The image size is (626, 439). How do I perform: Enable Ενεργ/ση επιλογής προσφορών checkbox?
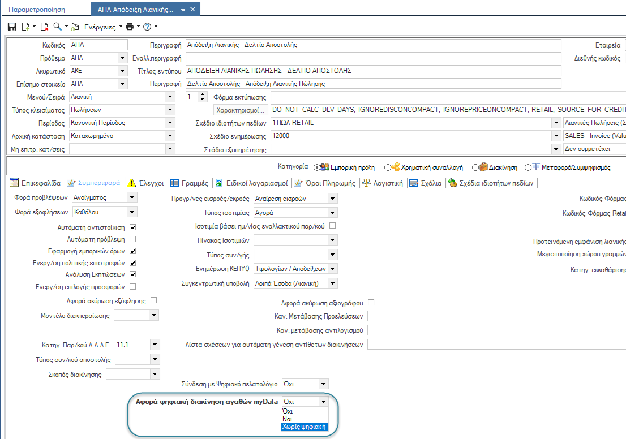[x=133, y=287]
